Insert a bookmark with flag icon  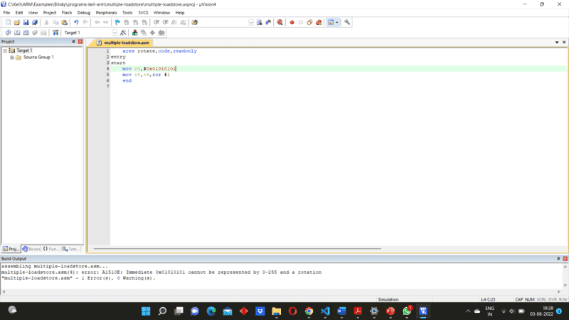(117, 23)
